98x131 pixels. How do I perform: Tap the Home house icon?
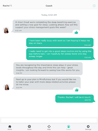[10, 126]
